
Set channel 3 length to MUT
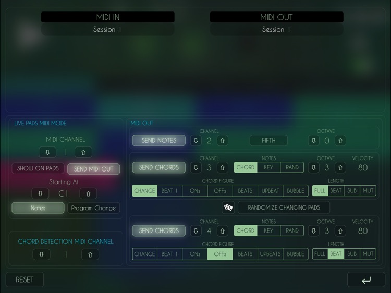pos(368,191)
